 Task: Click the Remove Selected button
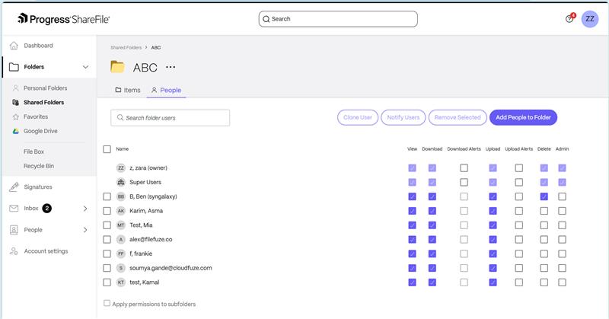pyautogui.click(x=458, y=117)
